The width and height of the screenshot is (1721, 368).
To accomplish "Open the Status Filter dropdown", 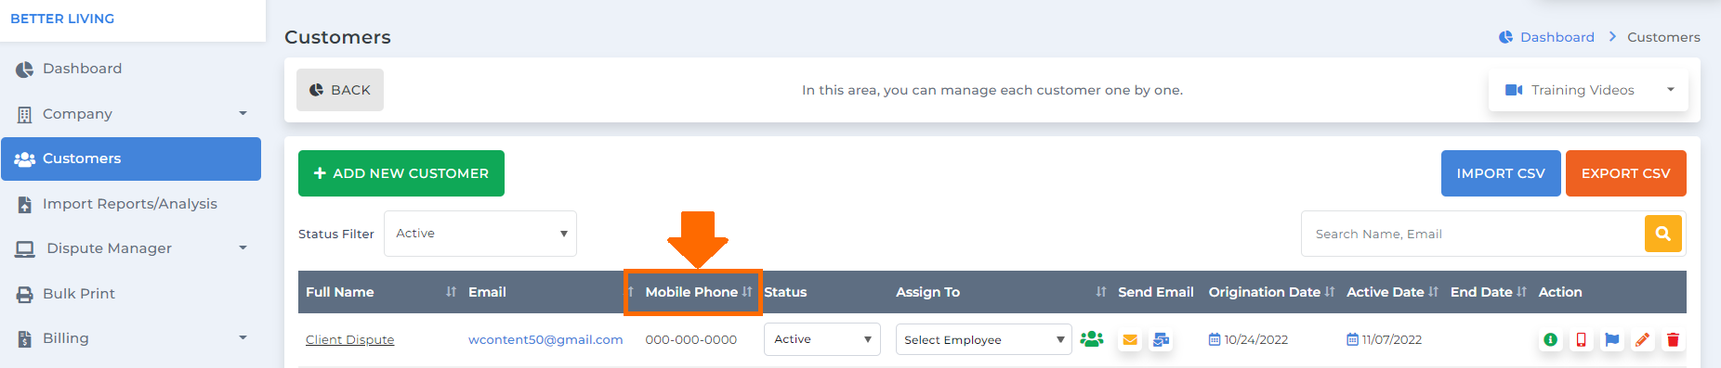I will click(480, 234).
